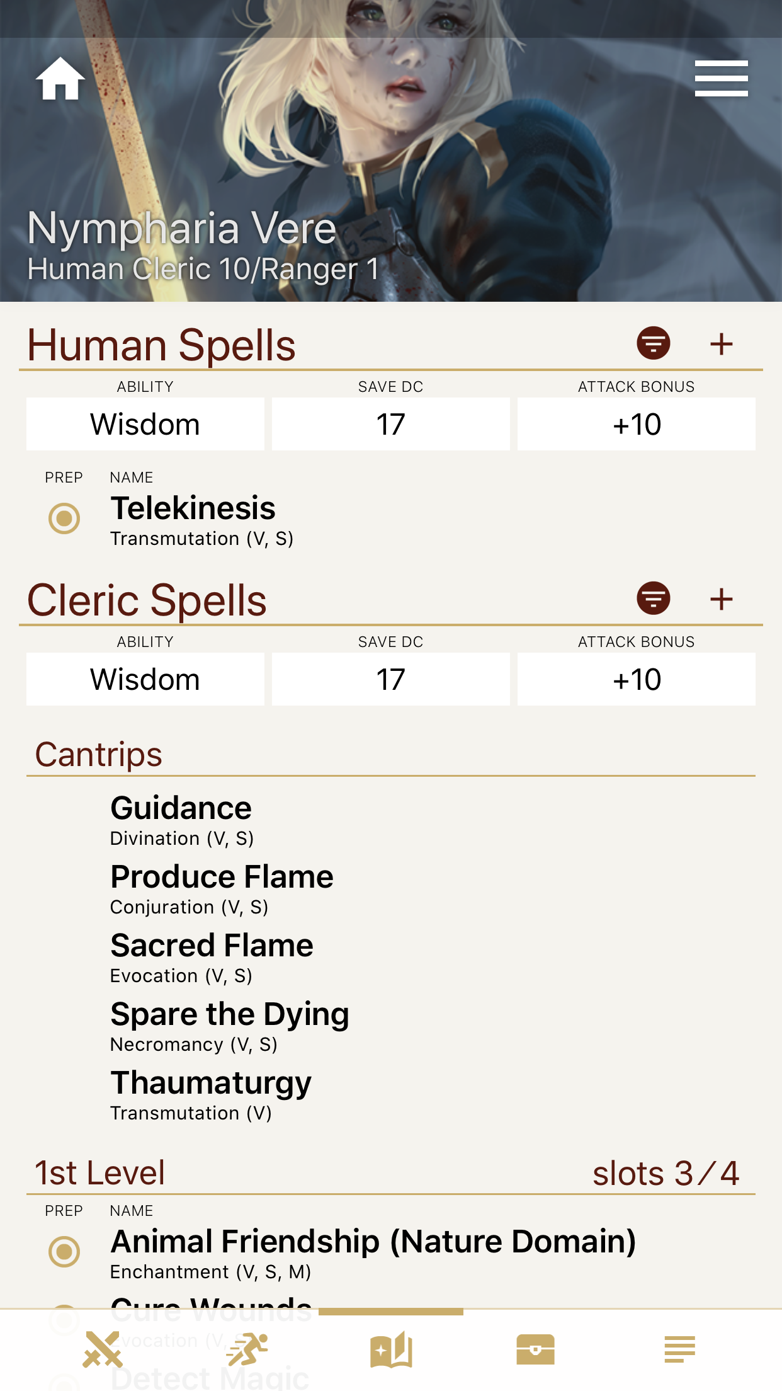
Task: Open the hamburger menu
Action: pyautogui.click(x=721, y=79)
